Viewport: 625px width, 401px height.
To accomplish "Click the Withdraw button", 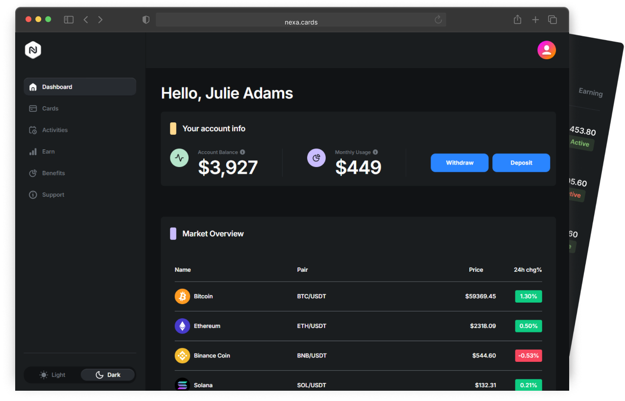I will tap(459, 163).
